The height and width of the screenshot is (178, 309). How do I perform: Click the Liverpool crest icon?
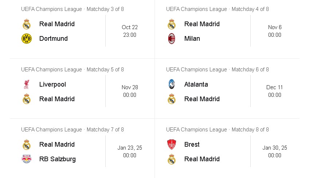[x=27, y=84]
